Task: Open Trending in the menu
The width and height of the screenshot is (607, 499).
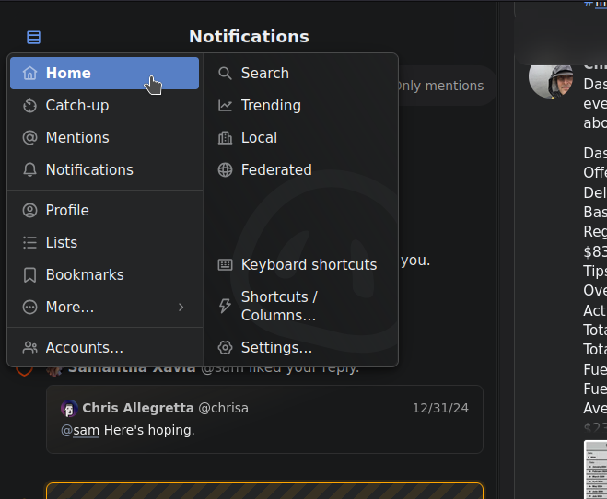Action: click(300, 105)
